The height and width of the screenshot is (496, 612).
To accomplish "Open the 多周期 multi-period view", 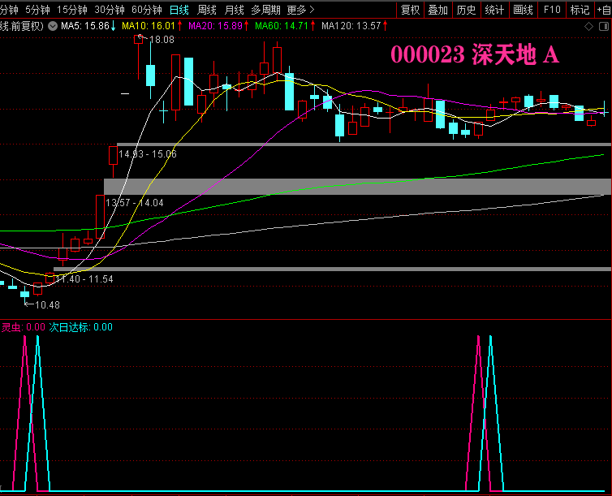I will (265, 10).
